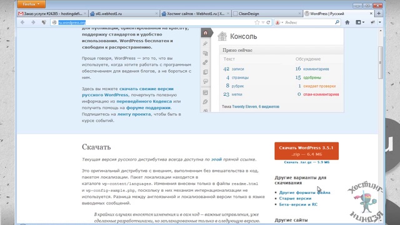Image resolution: width=400 pixels, height=225 pixels.
Task: Click the search magnifier icon
Action: pyautogui.click(x=337, y=22)
